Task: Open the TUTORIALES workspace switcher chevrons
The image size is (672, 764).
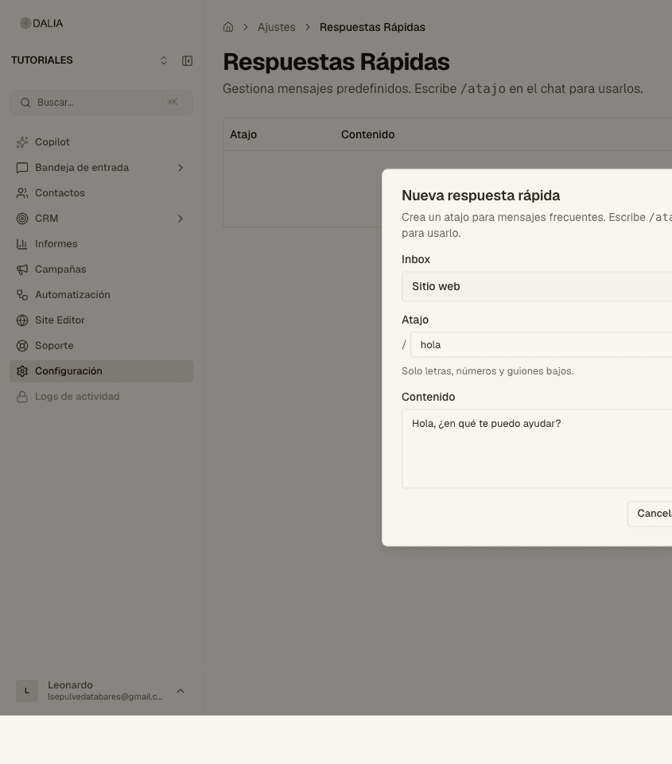Action: pyautogui.click(x=164, y=60)
